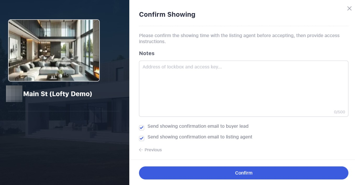Click the blurred street number box
The height and width of the screenshot is (185, 355).
14,94
